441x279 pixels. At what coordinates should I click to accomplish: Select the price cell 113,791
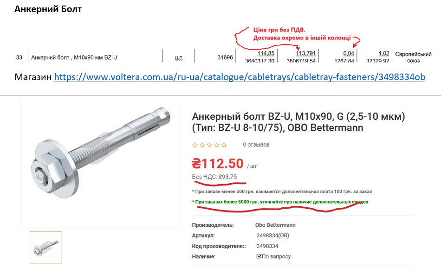click(x=305, y=53)
